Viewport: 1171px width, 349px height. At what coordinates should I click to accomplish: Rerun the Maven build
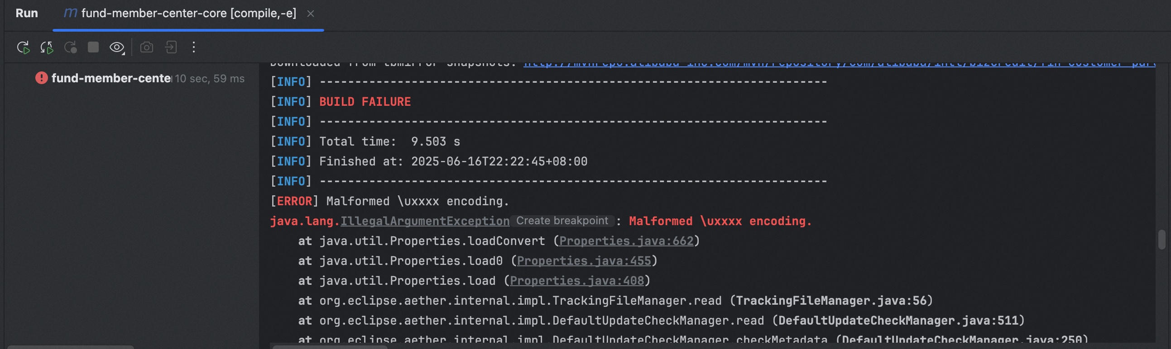[23, 47]
